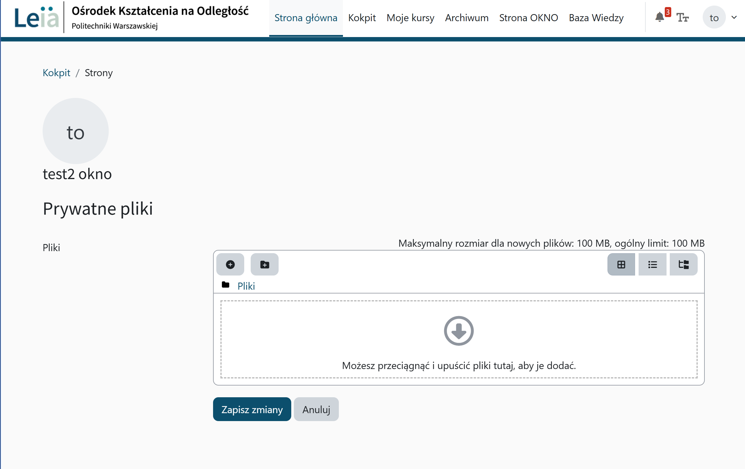Switch to the Kokpit tab
Screen dimensions: 745x469
[362, 18]
